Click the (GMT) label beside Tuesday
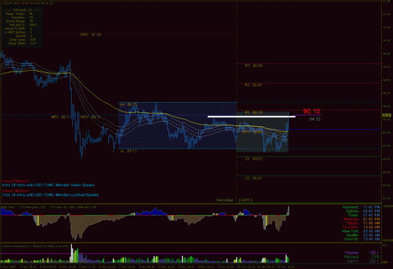The width and height of the screenshot is (393, 269). (246, 200)
